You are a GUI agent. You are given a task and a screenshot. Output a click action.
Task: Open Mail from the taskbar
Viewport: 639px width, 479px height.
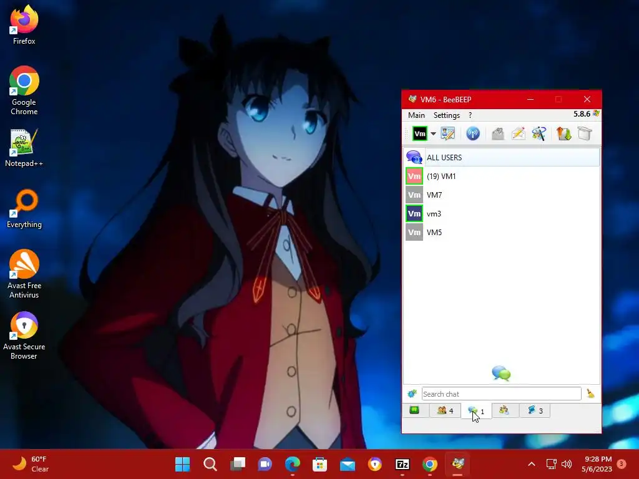tap(348, 464)
